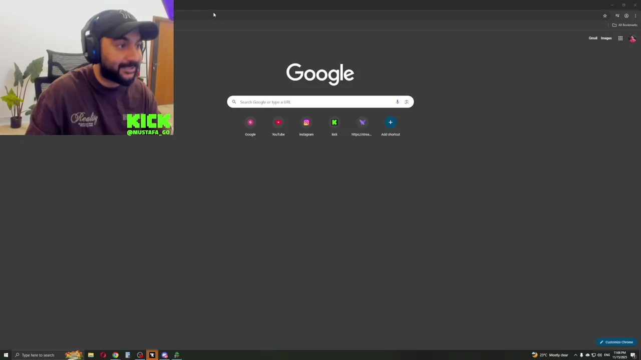Switch the ENG input language
Image resolution: width=641 pixels, height=360 pixels.
pos(607,355)
